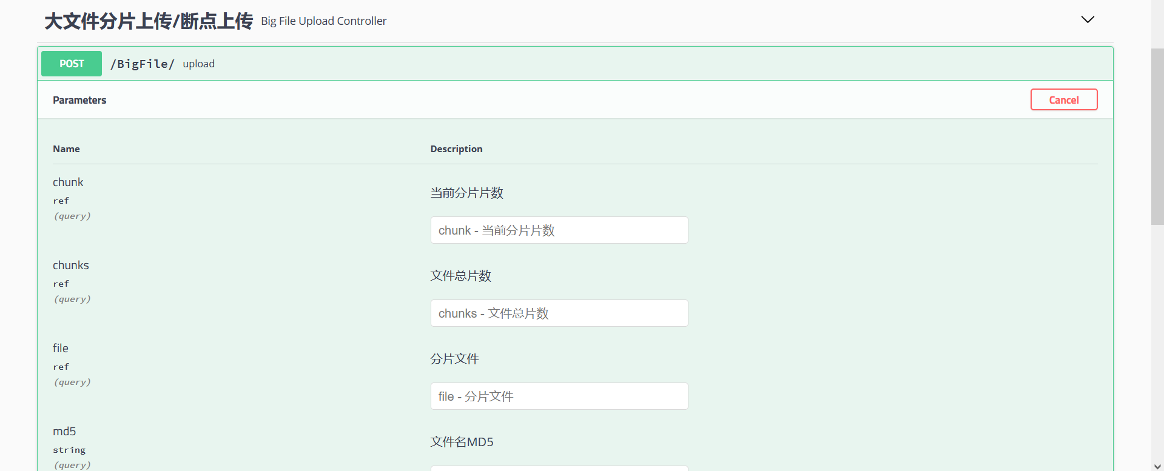Click the green POST method badge
Image resolution: width=1164 pixels, height=471 pixels.
72,64
